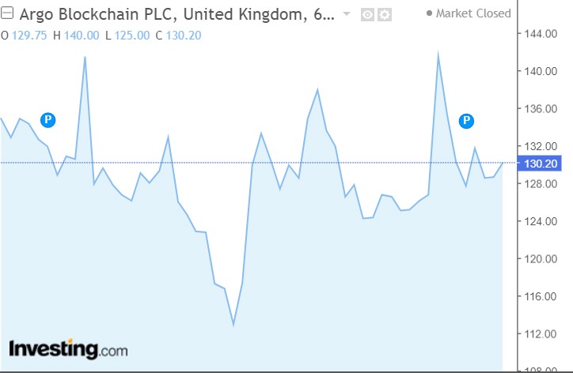Click the 140.00 price axis label
573x373 pixels.
pos(541,71)
